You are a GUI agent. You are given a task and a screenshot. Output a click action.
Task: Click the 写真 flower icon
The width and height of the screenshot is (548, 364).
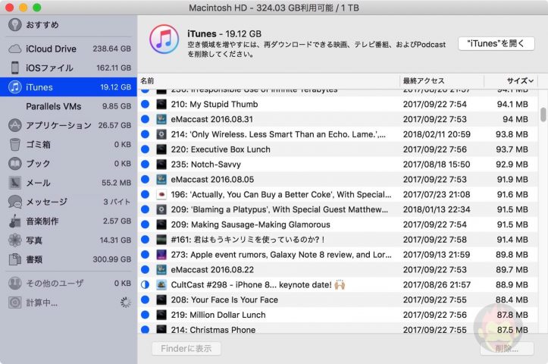tap(14, 240)
